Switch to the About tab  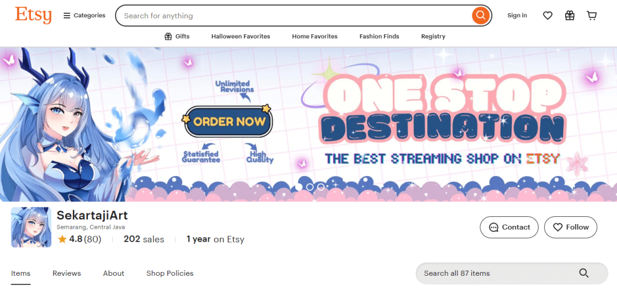(113, 273)
